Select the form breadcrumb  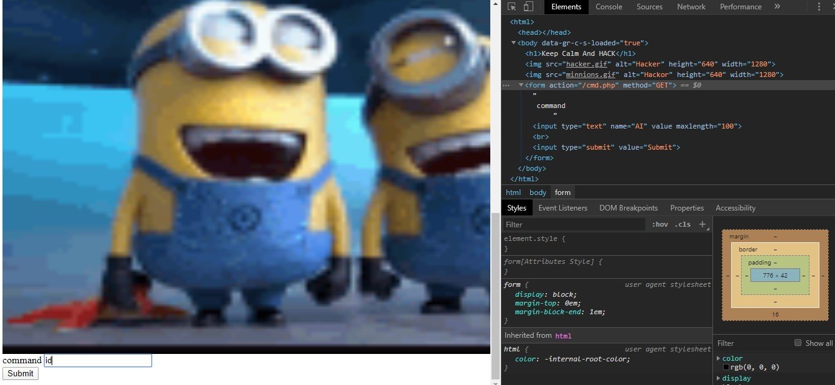(x=562, y=192)
